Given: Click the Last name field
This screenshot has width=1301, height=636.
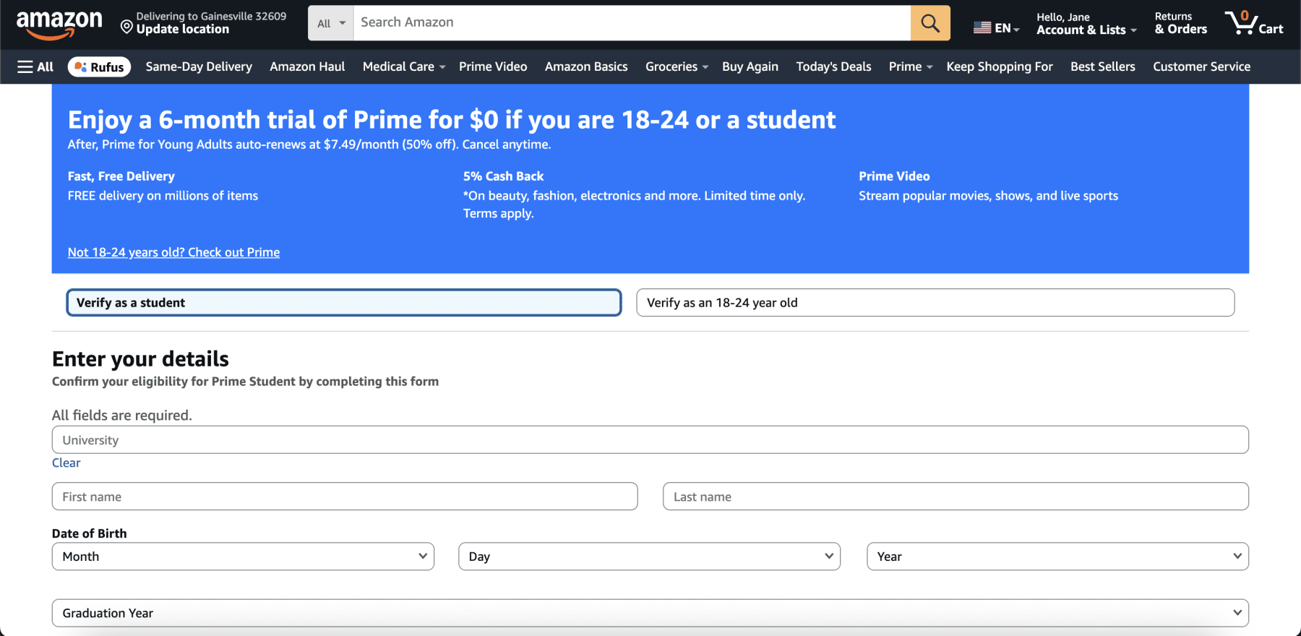Looking at the screenshot, I should (956, 497).
